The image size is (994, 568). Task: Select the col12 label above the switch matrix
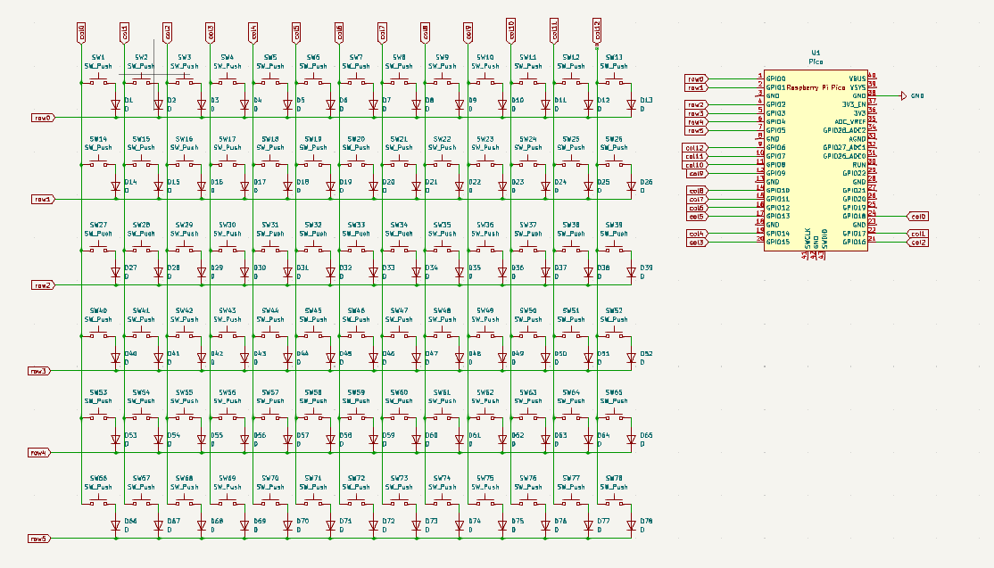[x=597, y=29]
